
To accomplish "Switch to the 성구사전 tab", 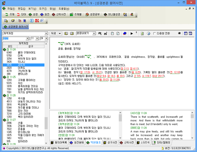I will (110, 143).
